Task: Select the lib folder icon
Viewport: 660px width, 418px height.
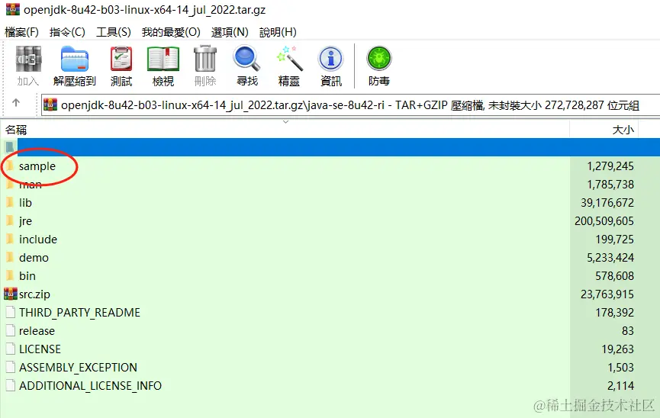Action: [x=10, y=202]
